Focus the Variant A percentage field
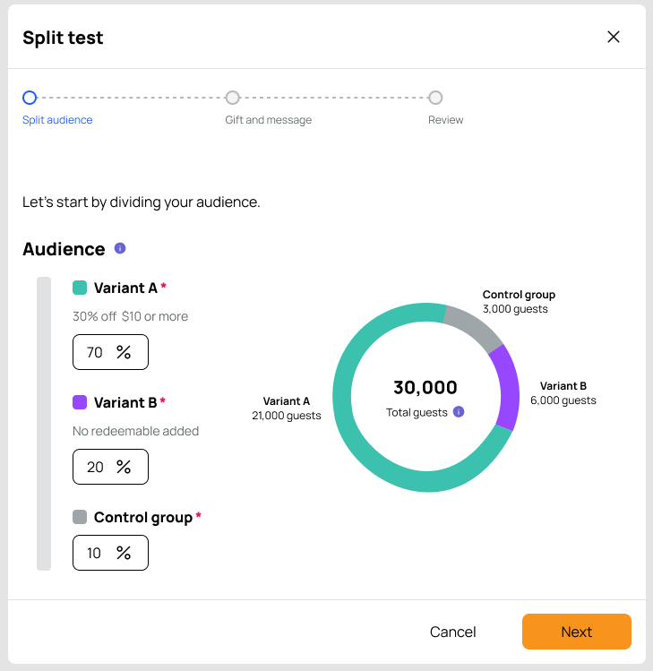Image resolution: width=653 pixels, height=671 pixels. [110, 352]
